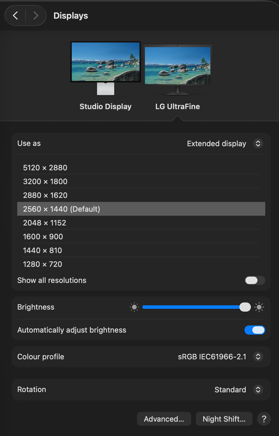Image resolution: width=279 pixels, height=436 pixels.
Task: Toggle Show all resolutions switch
Action: (255, 280)
